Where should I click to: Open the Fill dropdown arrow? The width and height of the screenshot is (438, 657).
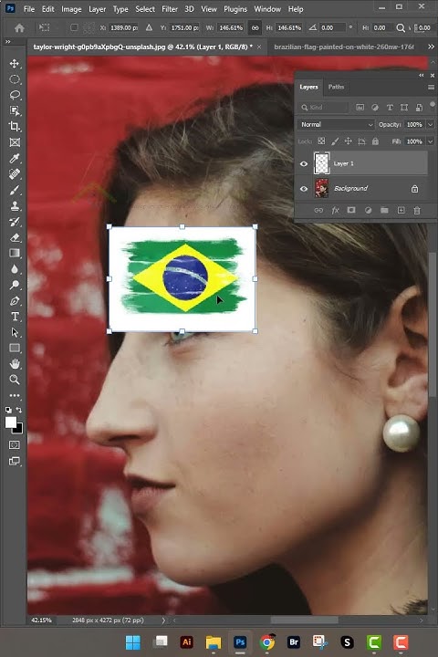(x=430, y=141)
